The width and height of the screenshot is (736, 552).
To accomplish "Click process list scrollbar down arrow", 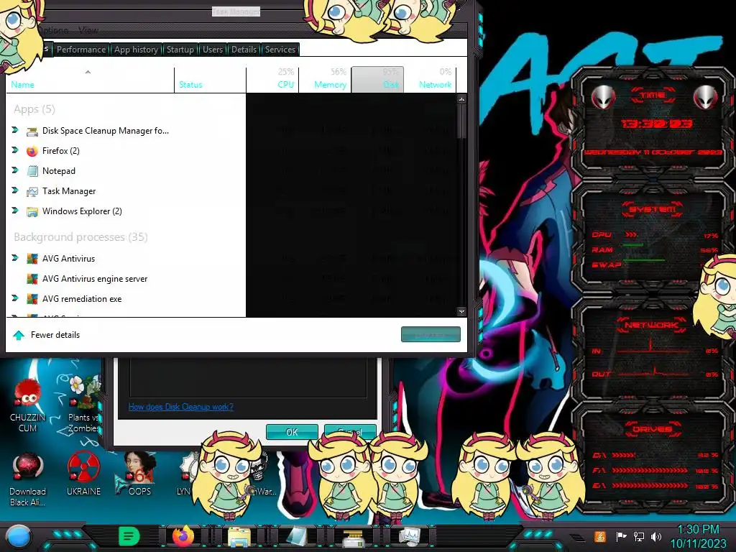I will point(462,311).
